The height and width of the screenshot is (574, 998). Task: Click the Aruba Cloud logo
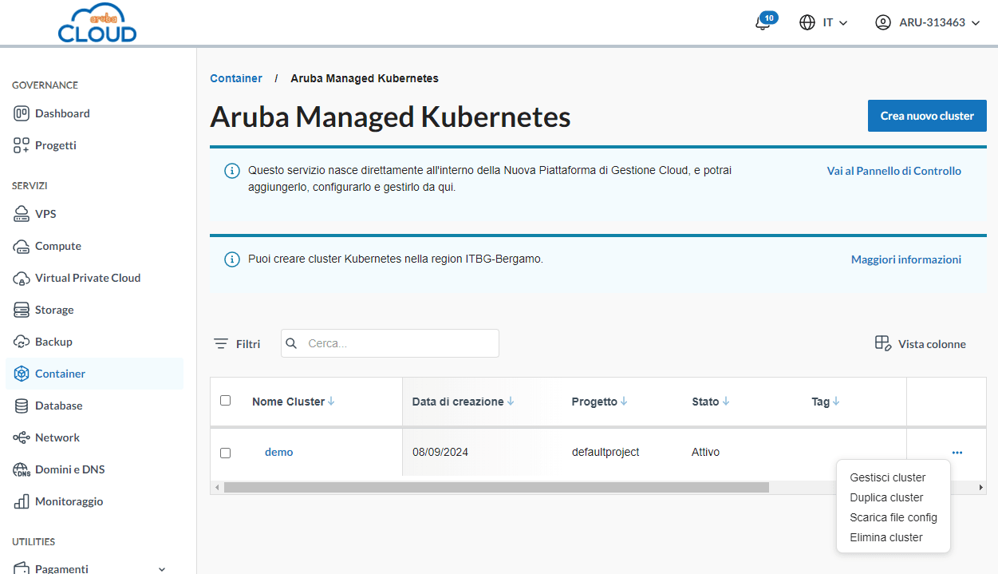pyautogui.click(x=97, y=23)
